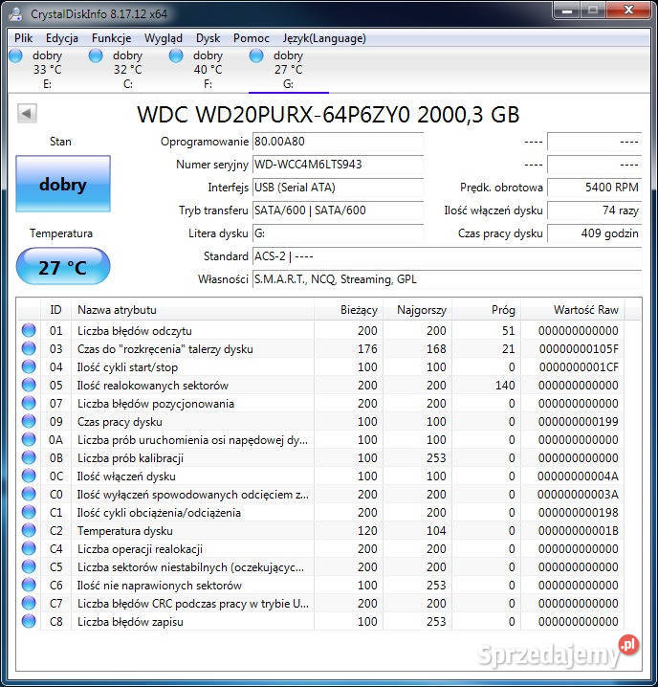This screenshot has height=687, width=658.
Task: Click status icon for attribute 05
Action: [29, 385]
